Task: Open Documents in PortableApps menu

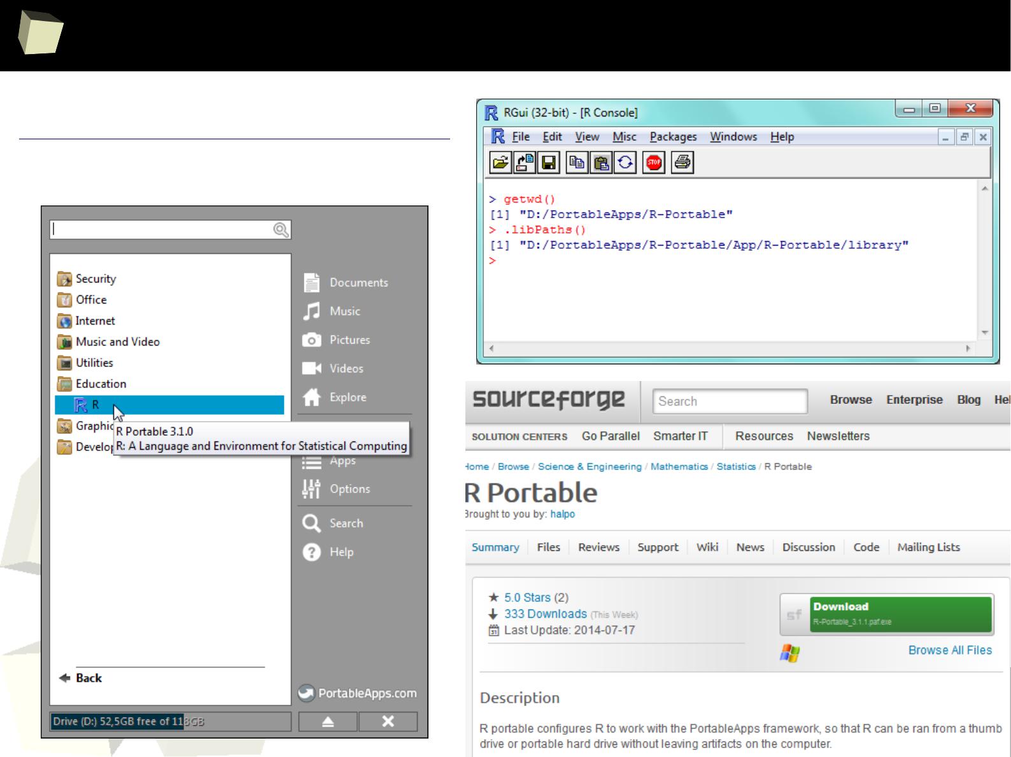Action: tap(346, 282)
